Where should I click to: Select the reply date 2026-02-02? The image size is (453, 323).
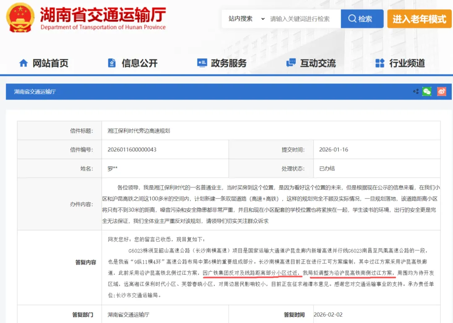coord(328,315)
